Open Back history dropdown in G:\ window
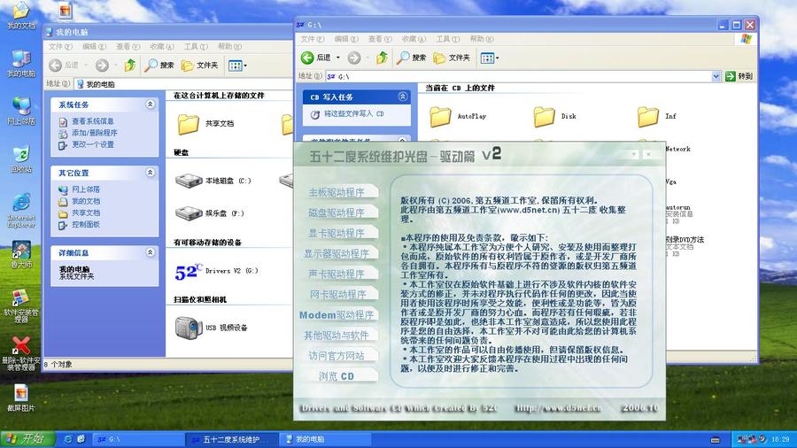Viewport: 797px width, 448px height. [x=338, y=58]
